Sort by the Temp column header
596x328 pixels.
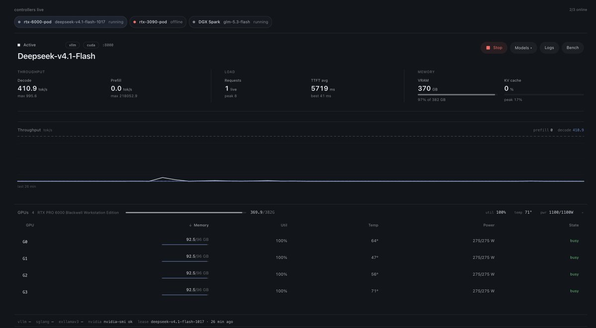(x=373, y=226)
